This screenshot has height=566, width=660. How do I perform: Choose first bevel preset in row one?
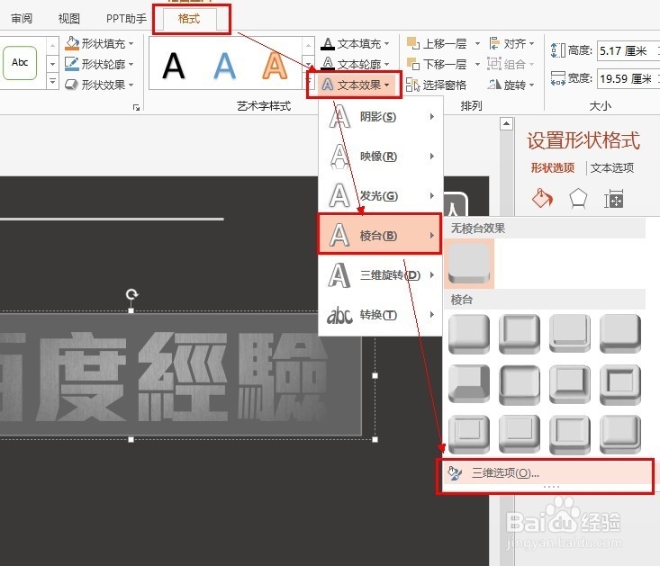(469, 334)
